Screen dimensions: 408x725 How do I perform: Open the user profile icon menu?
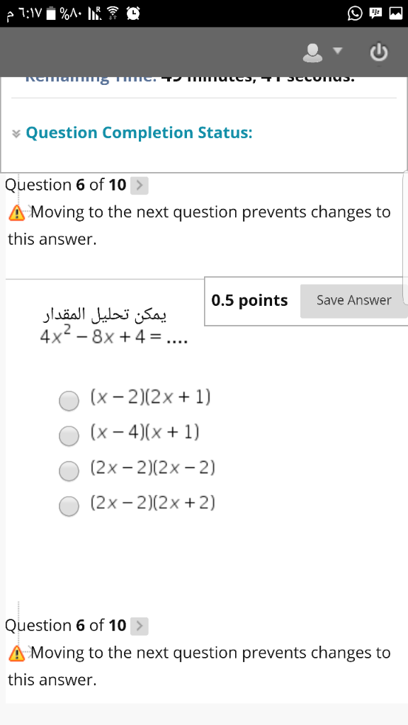[x=312, y=52]
